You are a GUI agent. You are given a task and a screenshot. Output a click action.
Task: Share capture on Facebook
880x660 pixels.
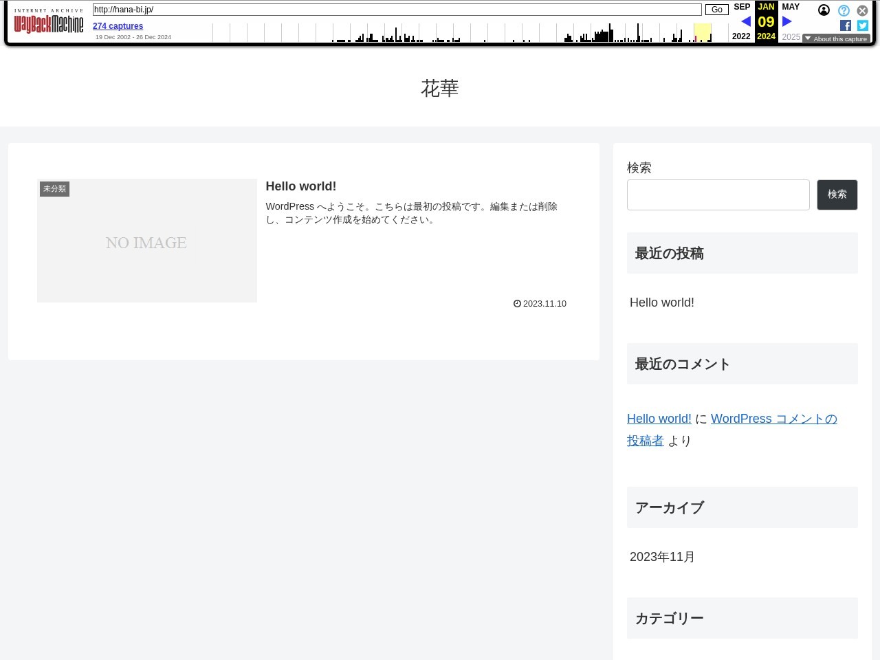[846, 25]
